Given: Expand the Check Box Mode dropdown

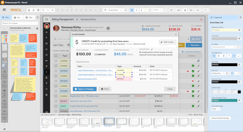Looking at the screenshot, I should [215, 109].
